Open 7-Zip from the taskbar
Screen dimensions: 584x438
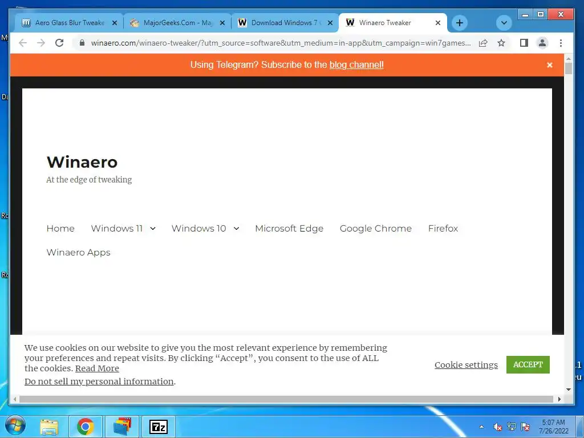pos(159,427)
